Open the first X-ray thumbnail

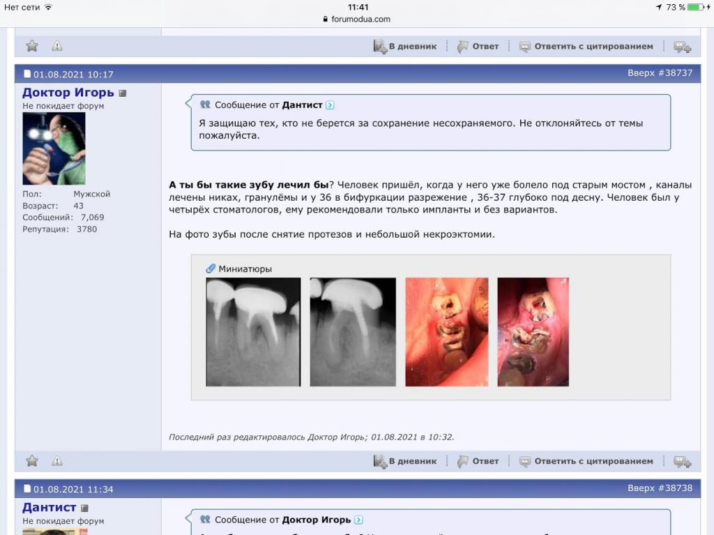253,332
